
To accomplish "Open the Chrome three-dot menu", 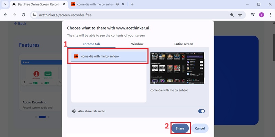I will tap(270, 15).
